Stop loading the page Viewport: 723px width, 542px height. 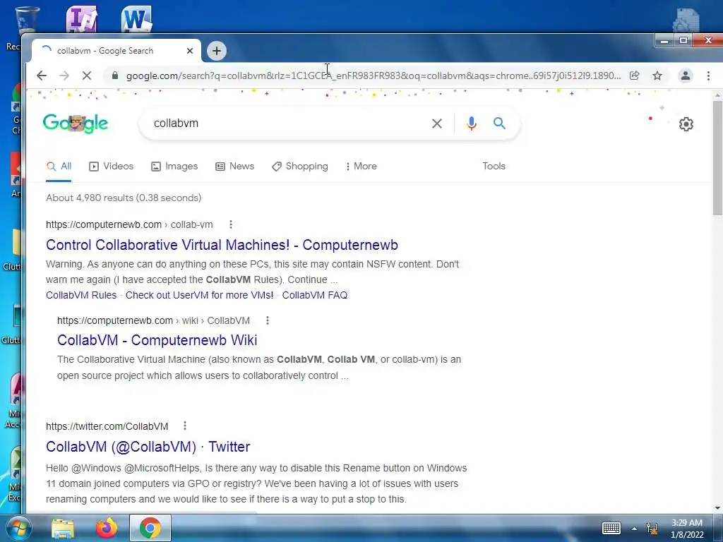click(87, 76)
